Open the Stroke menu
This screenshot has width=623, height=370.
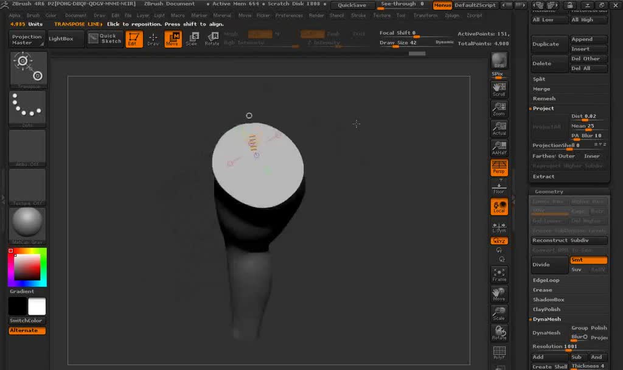(358, 15)
